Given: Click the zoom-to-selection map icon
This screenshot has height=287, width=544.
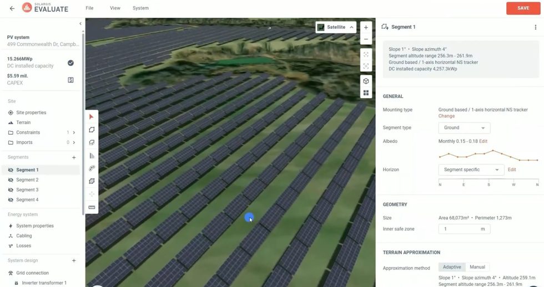Looking at the screenshot, I should [x=366, y=66].
